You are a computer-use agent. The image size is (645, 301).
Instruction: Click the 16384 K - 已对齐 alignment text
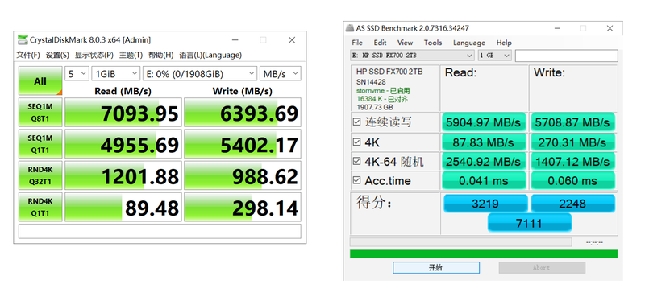(x=382, y=99)
